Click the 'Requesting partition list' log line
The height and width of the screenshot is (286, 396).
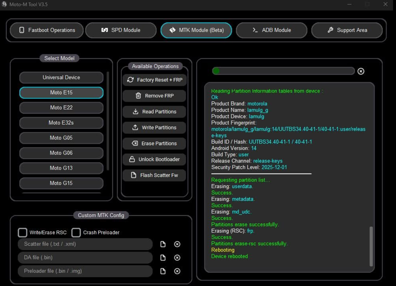click(x=240, y=180)
